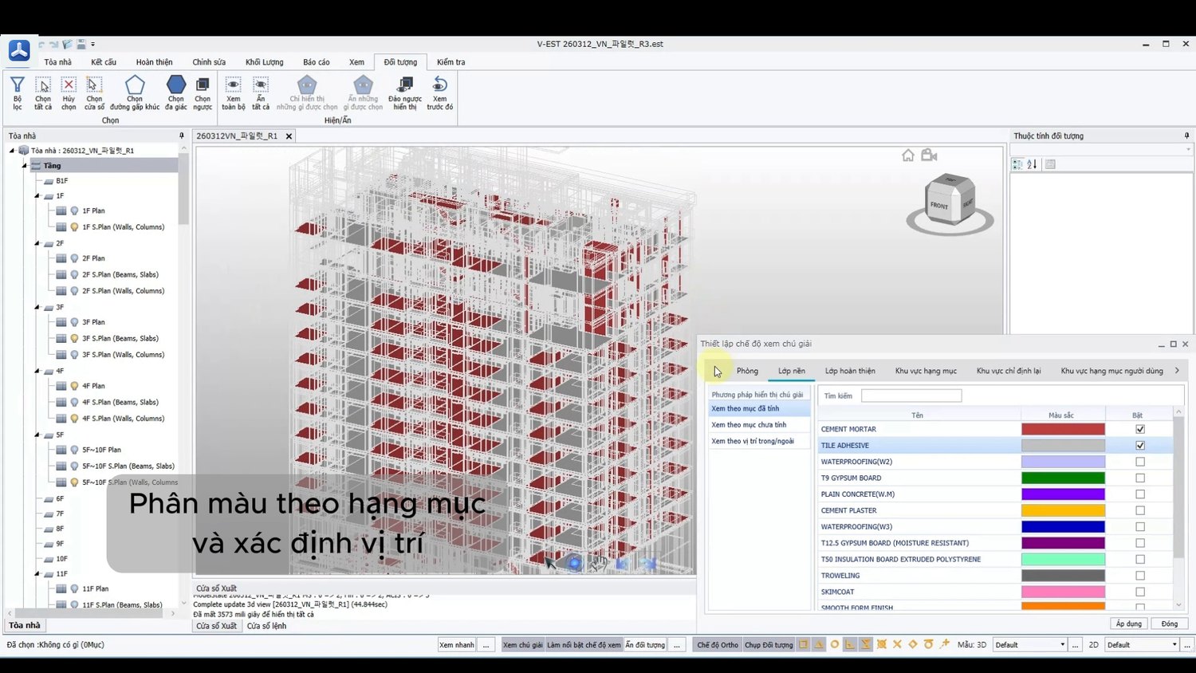Click the alphabetical sort icon in properties panel
Viewport: 1196px width, 673px height.
[1033, 164]
